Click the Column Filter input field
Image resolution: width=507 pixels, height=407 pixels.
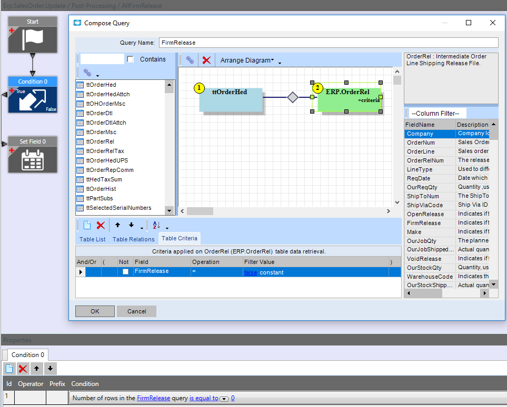click(438, 114)
